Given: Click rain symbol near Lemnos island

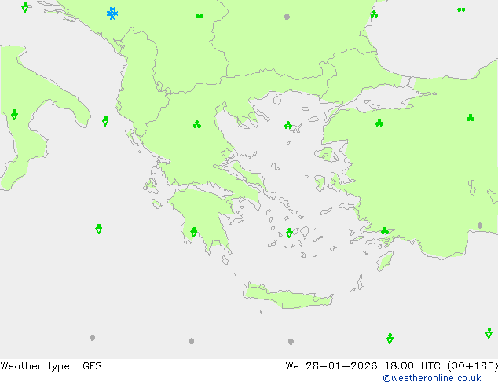Looking at the screenshot, I should pos(288,125).
